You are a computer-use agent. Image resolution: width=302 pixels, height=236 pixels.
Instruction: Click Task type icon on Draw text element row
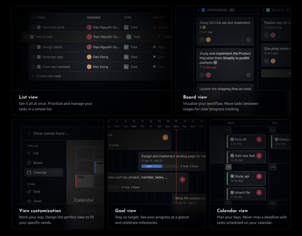point(126,67)
